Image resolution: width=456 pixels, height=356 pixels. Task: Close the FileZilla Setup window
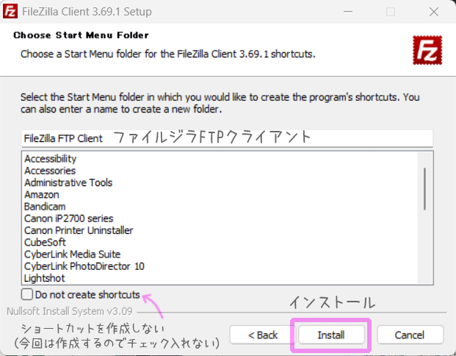point(434,12)
